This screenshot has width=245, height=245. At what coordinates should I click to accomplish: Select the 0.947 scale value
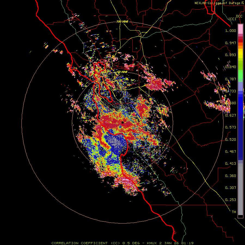tap(231, 43)
